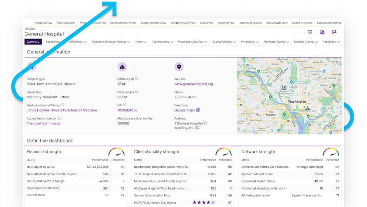This screenshot has height=207, width=367.
Task: Click the heart icon to favorite this hospital
Action: tap(310, 32)
